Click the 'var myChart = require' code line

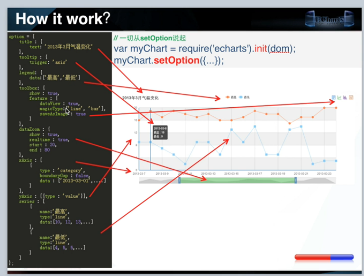205,49
